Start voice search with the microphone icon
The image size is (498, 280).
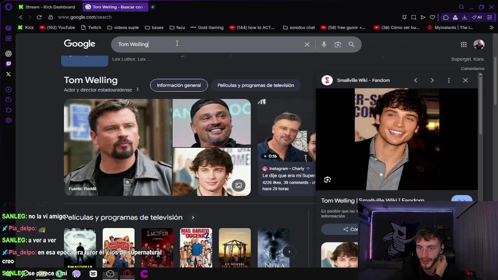tap(324, 44)
